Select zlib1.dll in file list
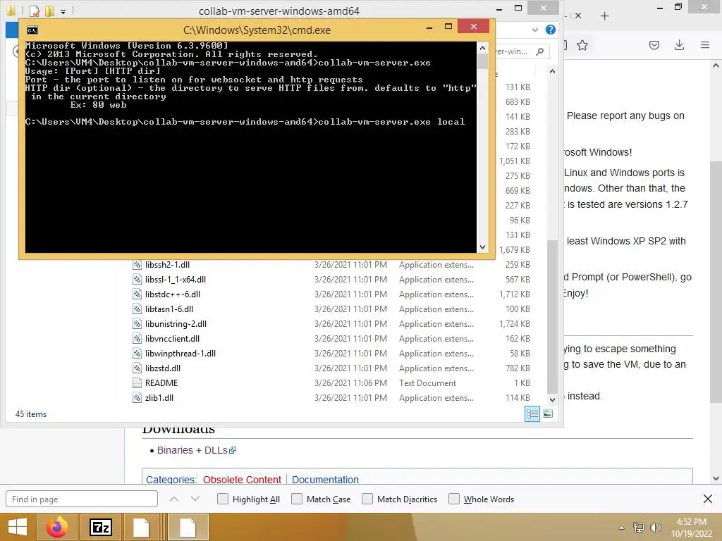 159,397
